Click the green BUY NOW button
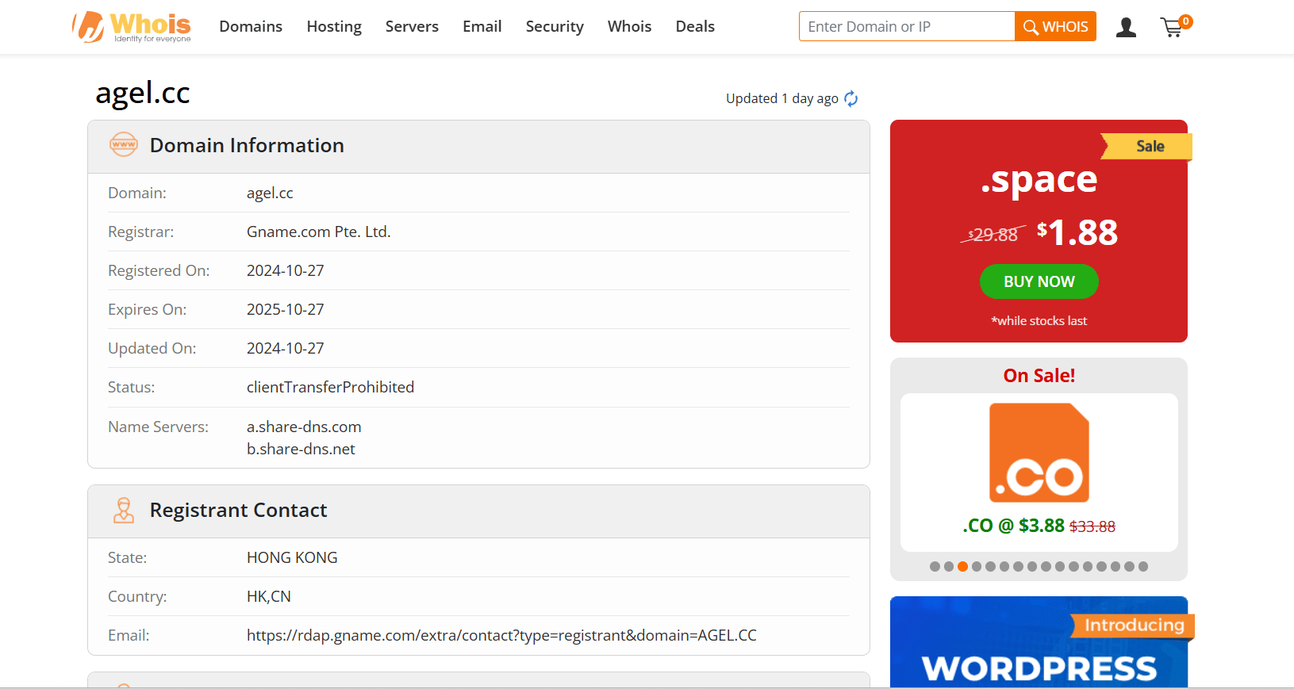The width and height of the screenshot is (1294, 689). tap(1039, 281)
